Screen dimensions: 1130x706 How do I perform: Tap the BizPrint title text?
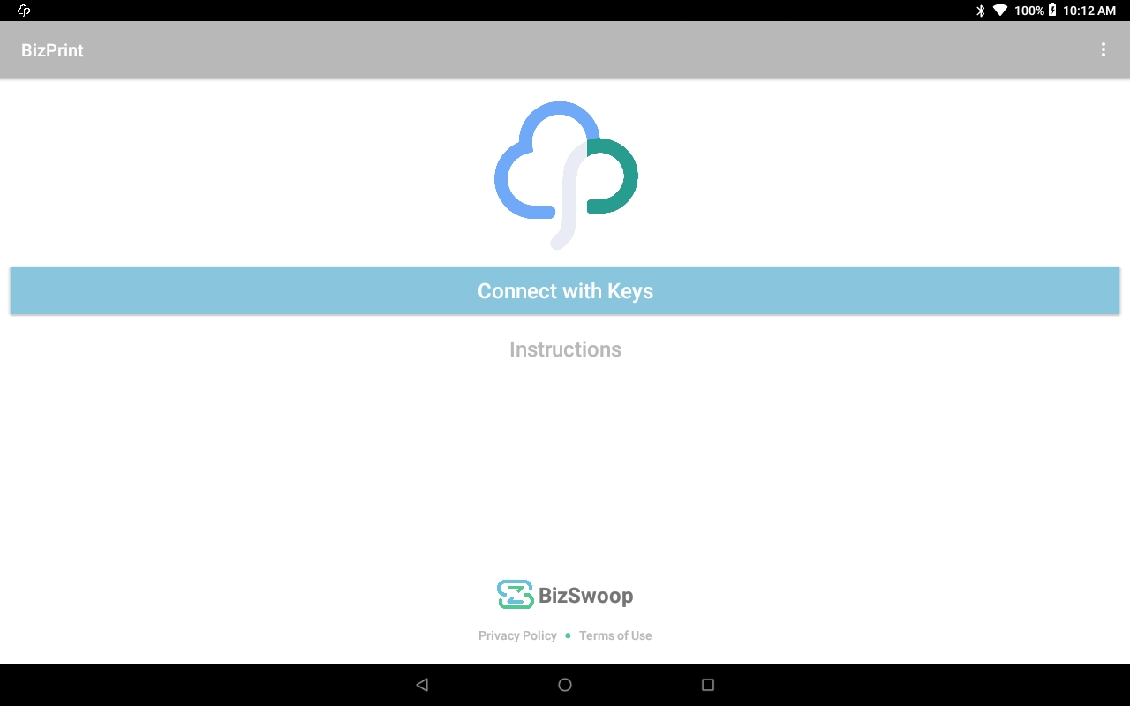(52, 50)
